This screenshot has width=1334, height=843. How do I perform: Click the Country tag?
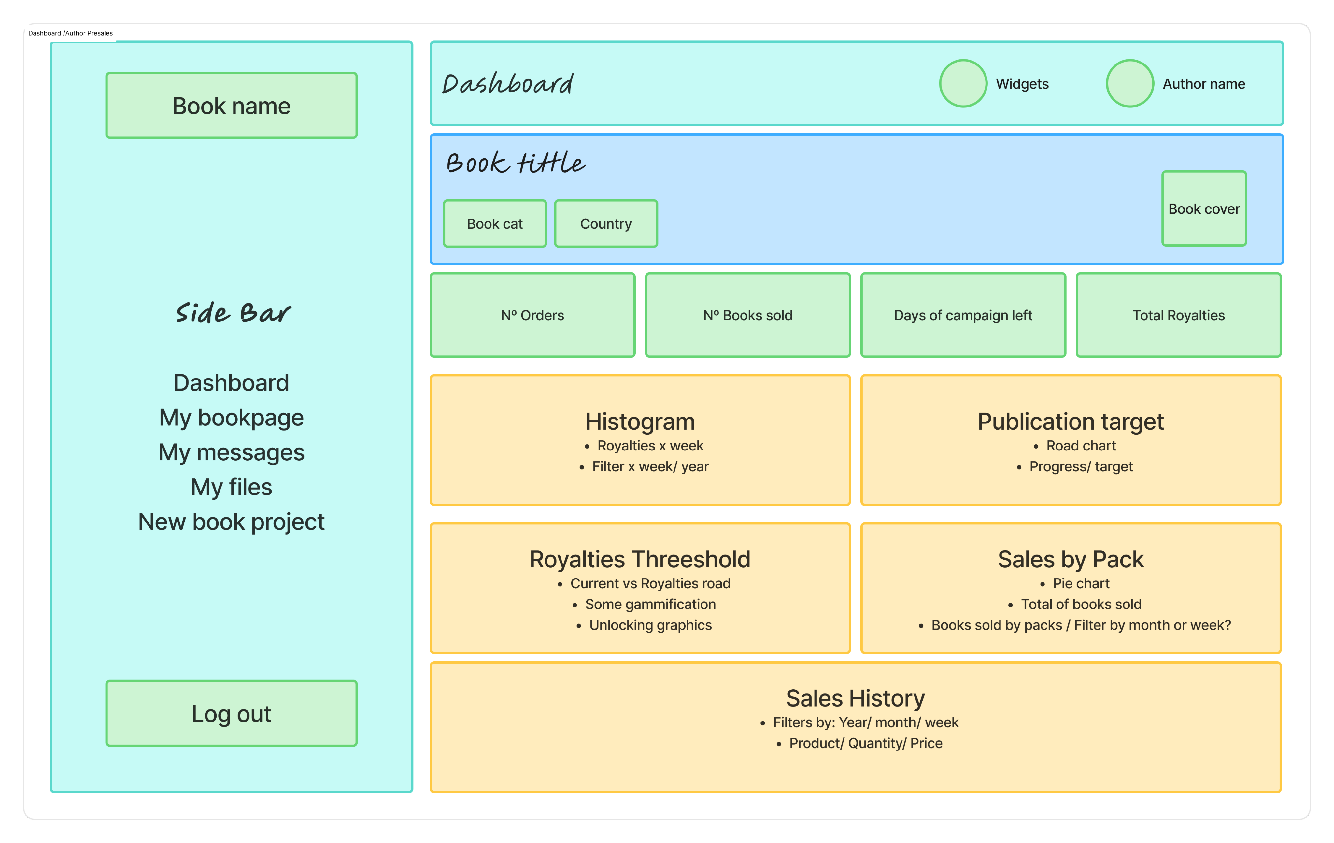pyautogui.click(x=605, y=224)
